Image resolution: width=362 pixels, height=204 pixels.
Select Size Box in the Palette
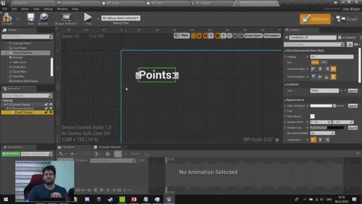[19, 76]
